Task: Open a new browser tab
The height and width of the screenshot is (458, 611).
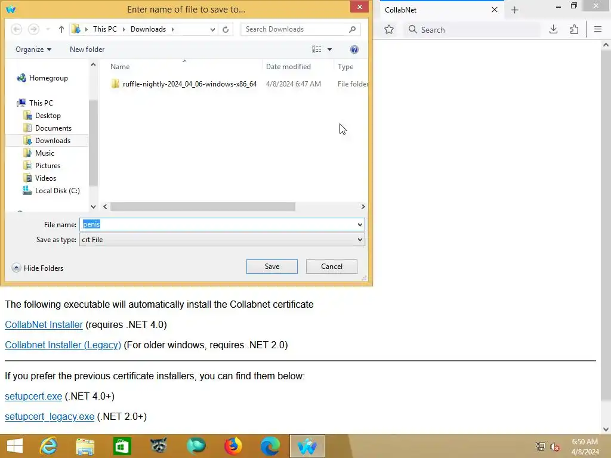Action: coord(515,10)
